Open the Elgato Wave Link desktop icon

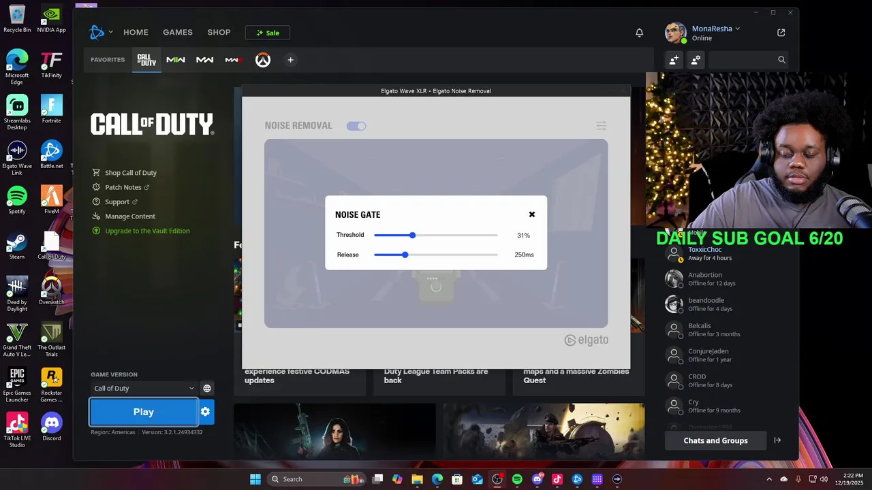click(x=17, y=159)
